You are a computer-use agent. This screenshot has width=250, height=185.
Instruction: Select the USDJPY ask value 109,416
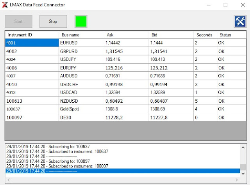tap(127, 59)
